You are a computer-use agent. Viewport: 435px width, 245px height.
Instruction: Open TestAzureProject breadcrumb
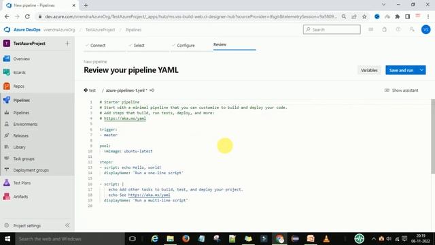click(x=100, y=30)
